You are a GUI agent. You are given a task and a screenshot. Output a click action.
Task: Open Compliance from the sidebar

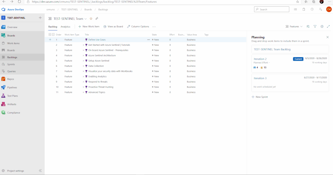pyautogui.click(x=13, y=113)
